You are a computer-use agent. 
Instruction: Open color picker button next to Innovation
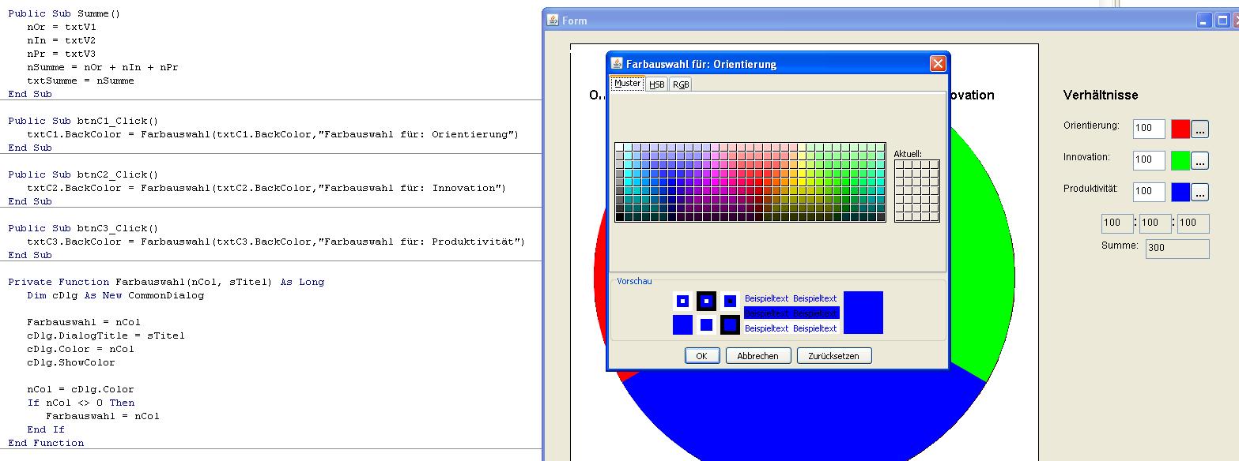1199,160
